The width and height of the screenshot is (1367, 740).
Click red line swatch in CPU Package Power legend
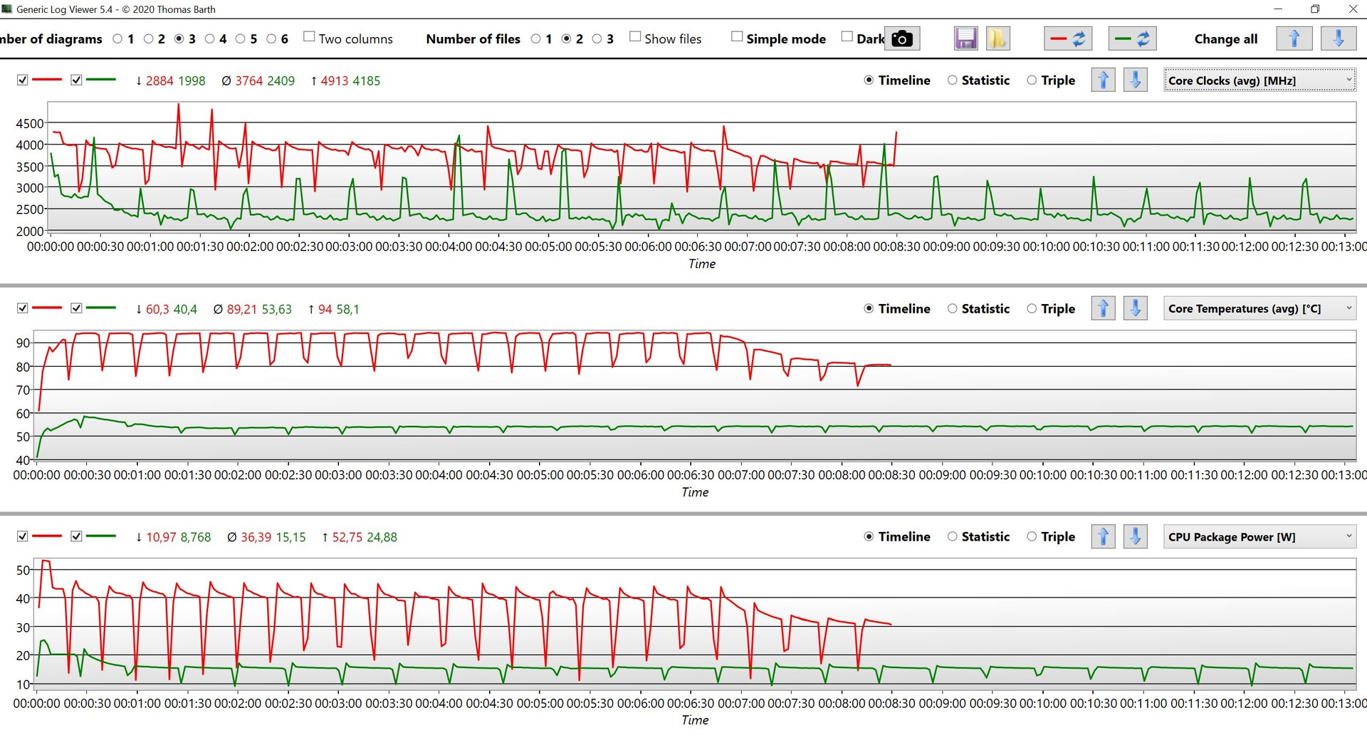point(47,536)
